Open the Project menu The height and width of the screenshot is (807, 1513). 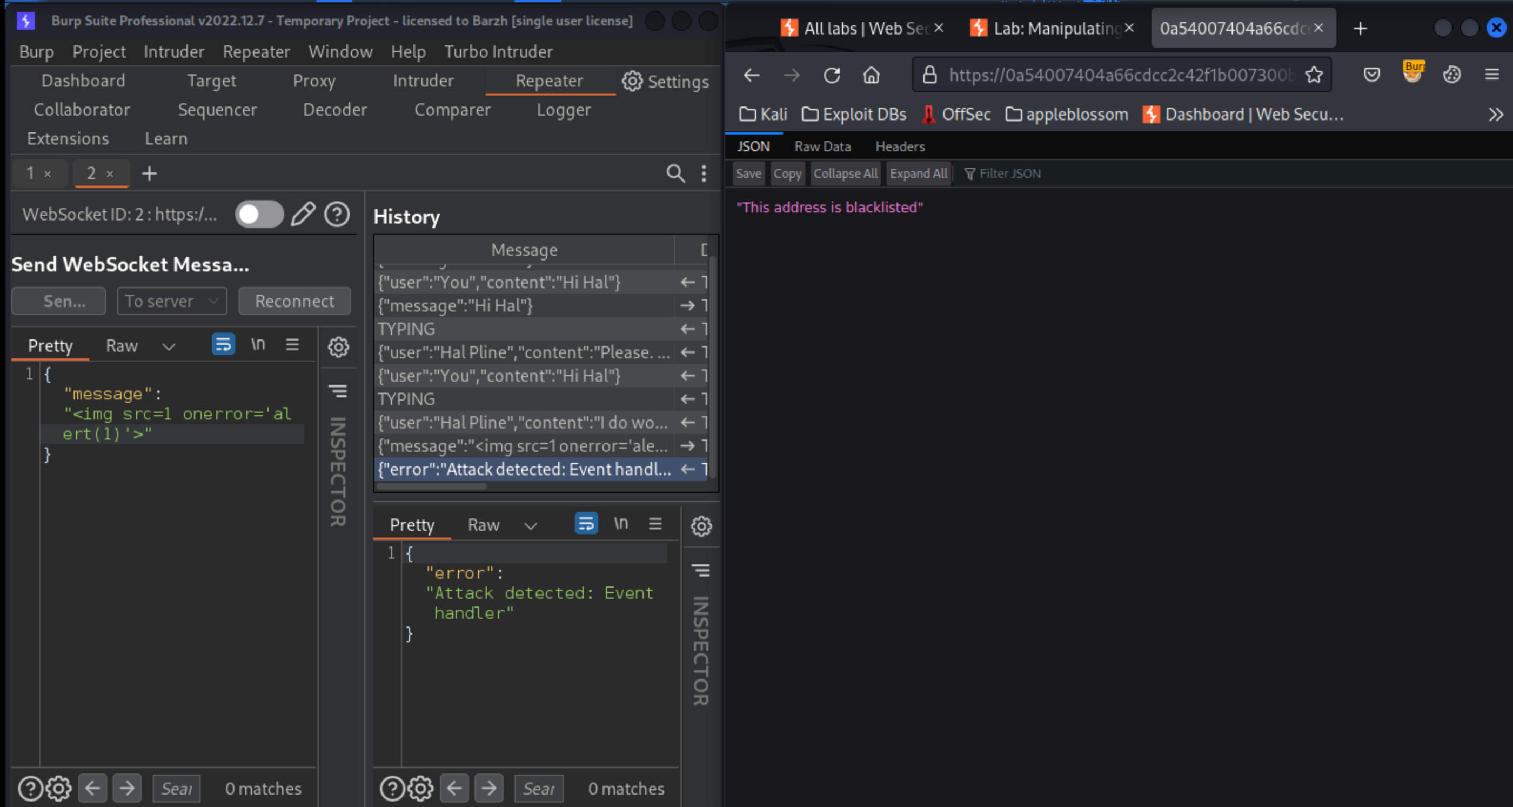99,52
